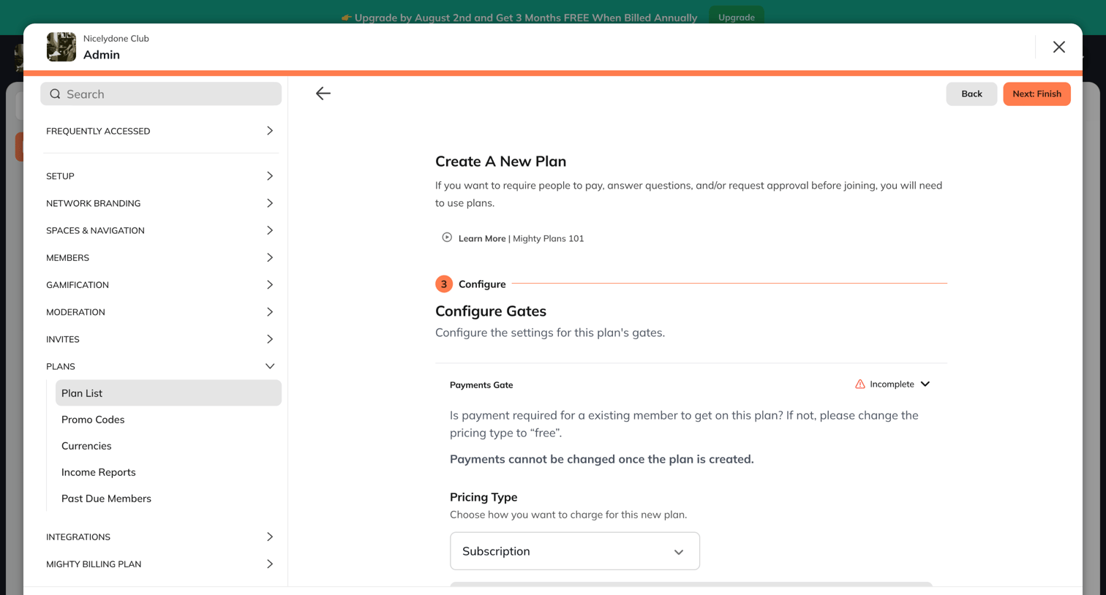
Task: Open the Pricing Type Subscription dropdown
Action: 575,551
